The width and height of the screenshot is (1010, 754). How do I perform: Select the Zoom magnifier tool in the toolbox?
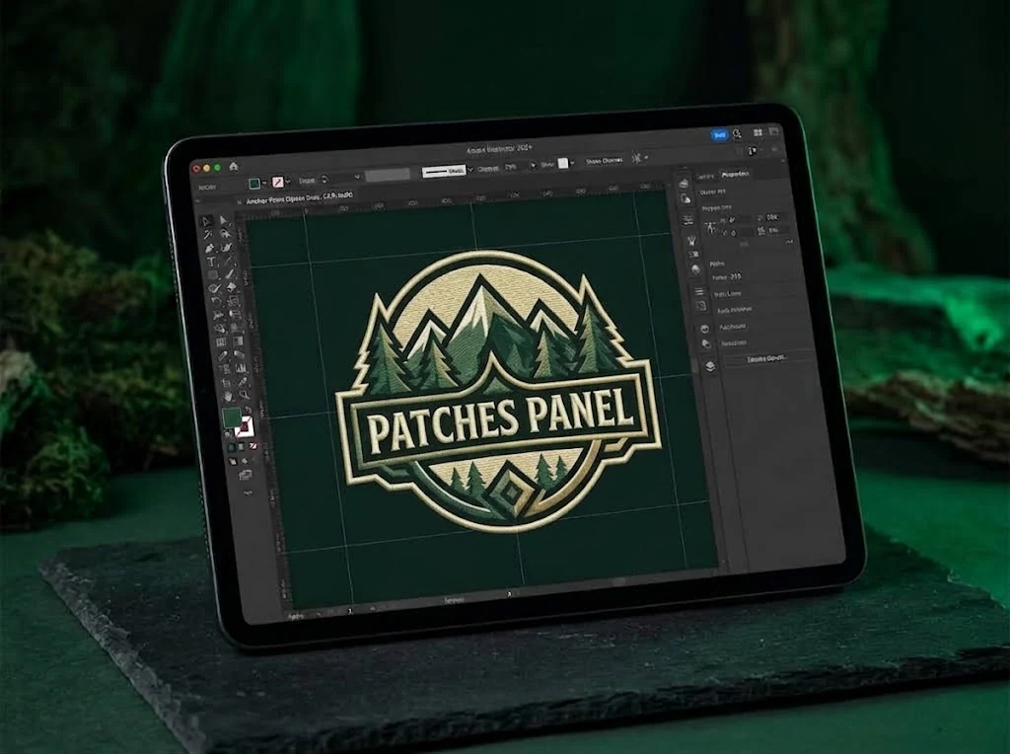[245, 395]
